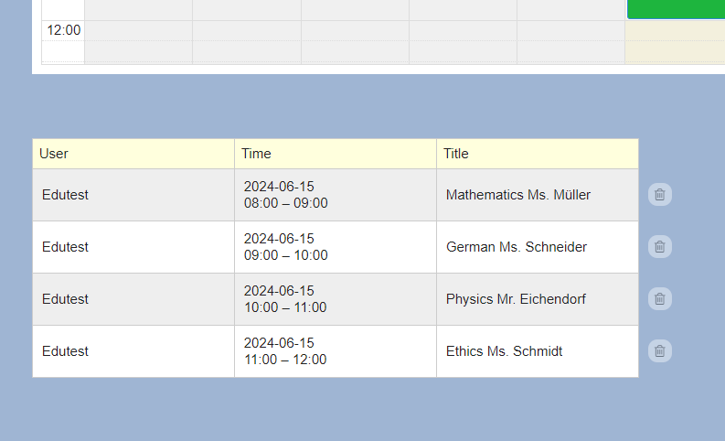Delete the Mathematics Ms. Müller booking

pos(660,195)
